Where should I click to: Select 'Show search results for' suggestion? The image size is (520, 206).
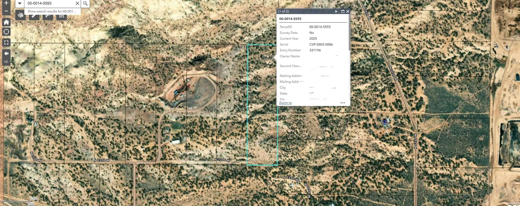(52, 11)
